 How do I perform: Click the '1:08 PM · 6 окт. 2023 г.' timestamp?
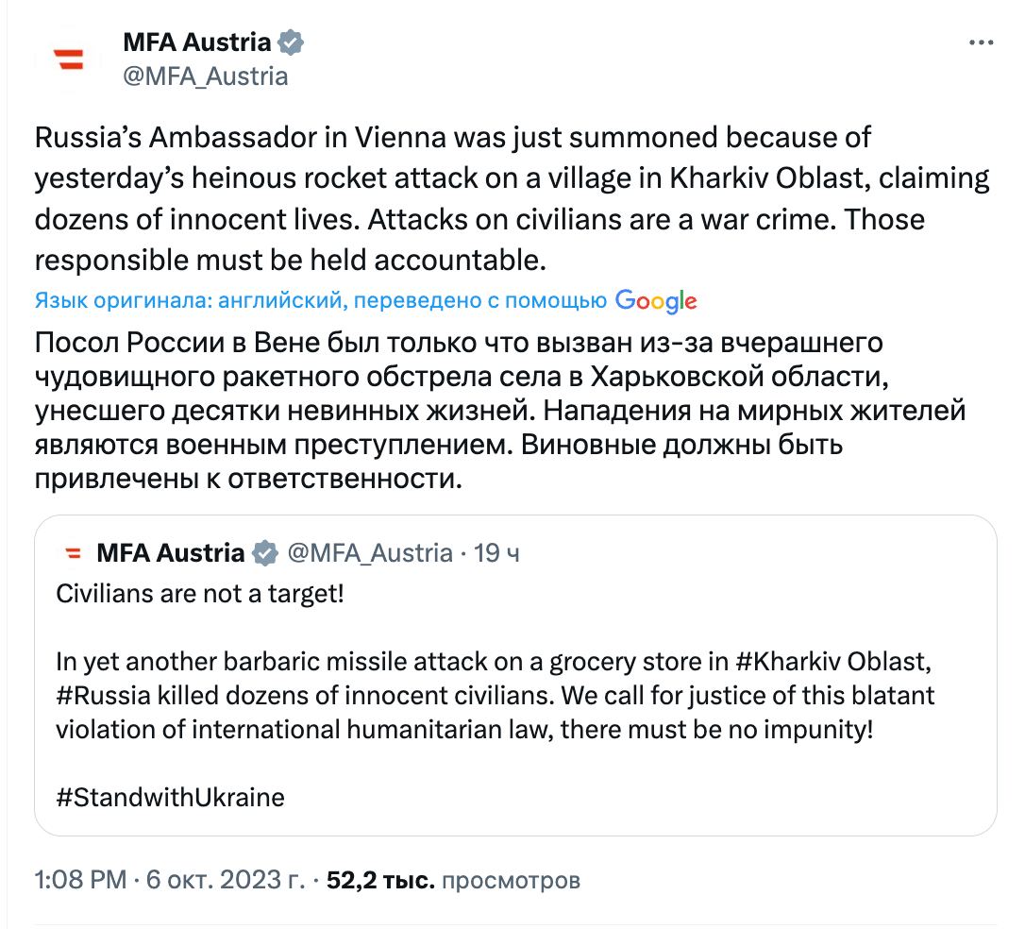170,881
